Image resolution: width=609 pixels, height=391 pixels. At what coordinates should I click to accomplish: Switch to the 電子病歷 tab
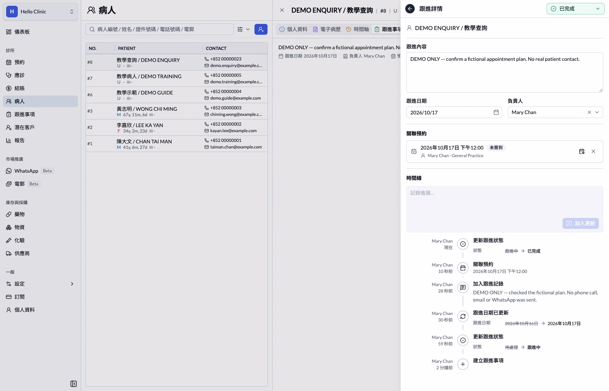click(327, 29)
